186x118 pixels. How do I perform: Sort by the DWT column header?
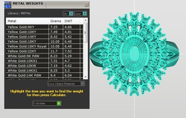(x=71, y=21)
